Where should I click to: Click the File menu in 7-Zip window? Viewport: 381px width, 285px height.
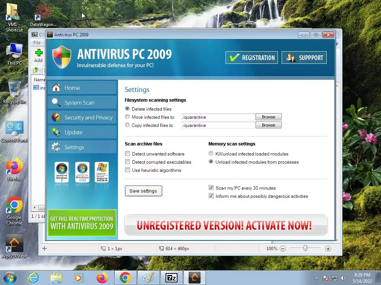point(37,42)
